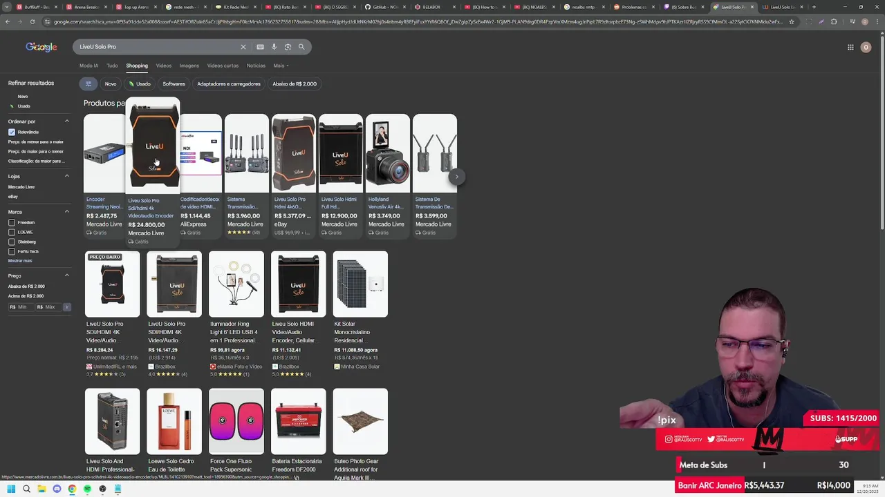
Task: Open the Google apps grid icon
Action: point(850,47)
